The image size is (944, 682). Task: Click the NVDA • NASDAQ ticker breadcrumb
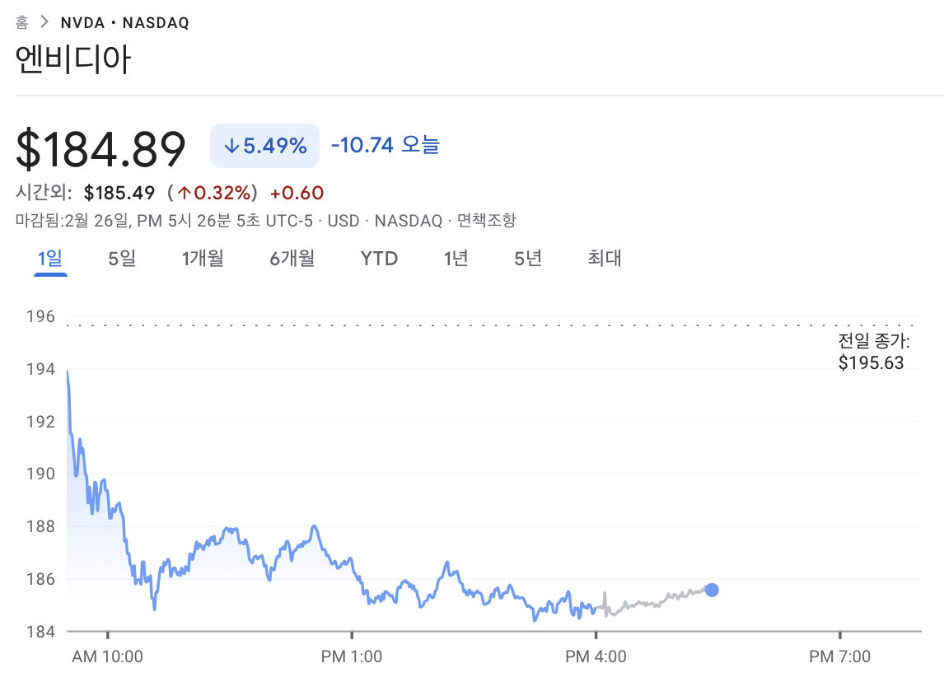(124, 22)
